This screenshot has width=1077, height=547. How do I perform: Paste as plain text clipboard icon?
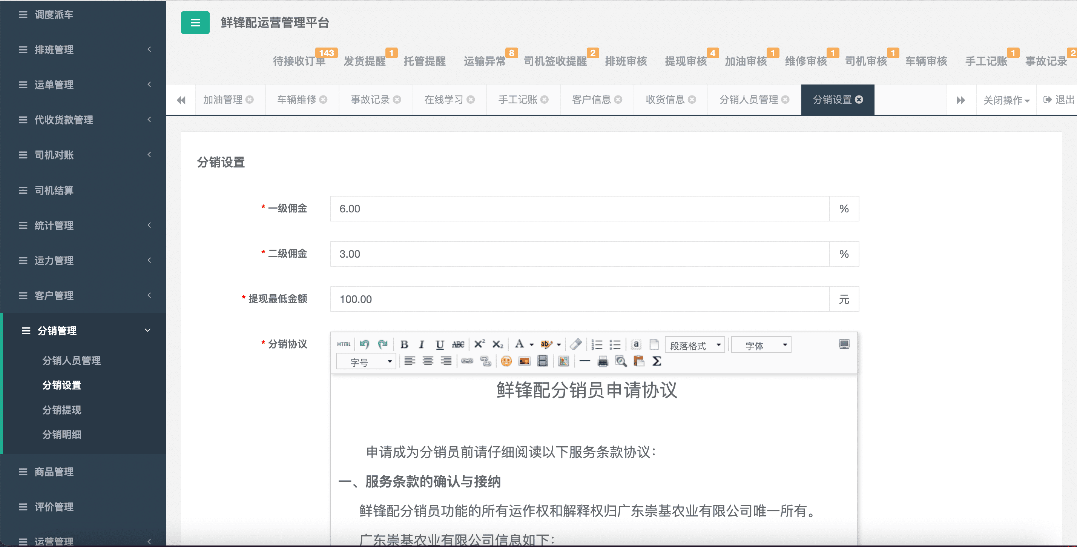(639, 361)
